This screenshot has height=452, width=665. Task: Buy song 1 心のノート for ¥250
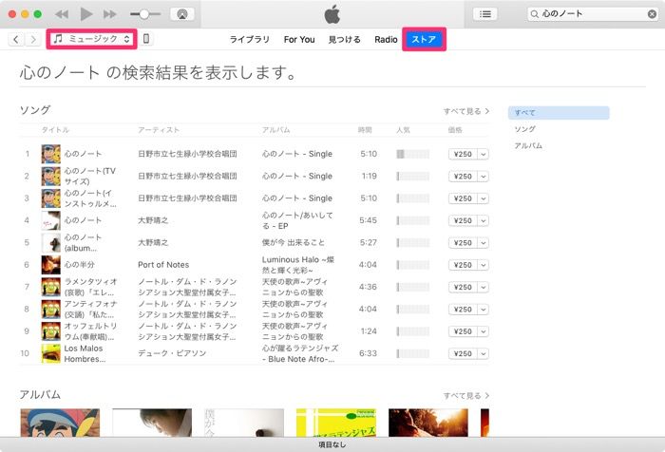pos(463,154)
